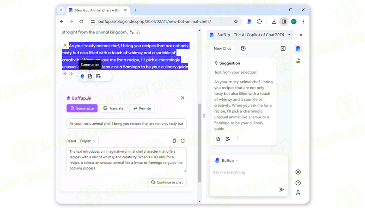Click the Buffup.AI popup title
Viewport: 365px width, 208px height.
coord(82,98)
